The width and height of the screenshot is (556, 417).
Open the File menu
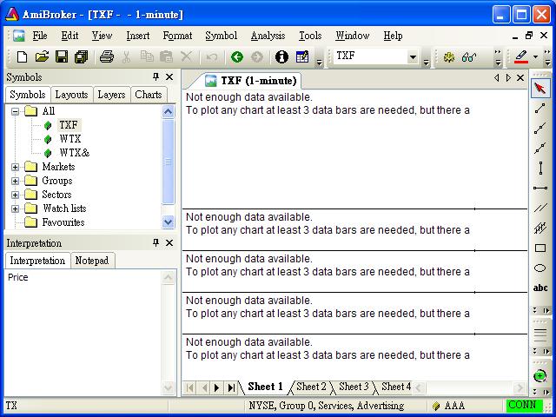(40, 36)
